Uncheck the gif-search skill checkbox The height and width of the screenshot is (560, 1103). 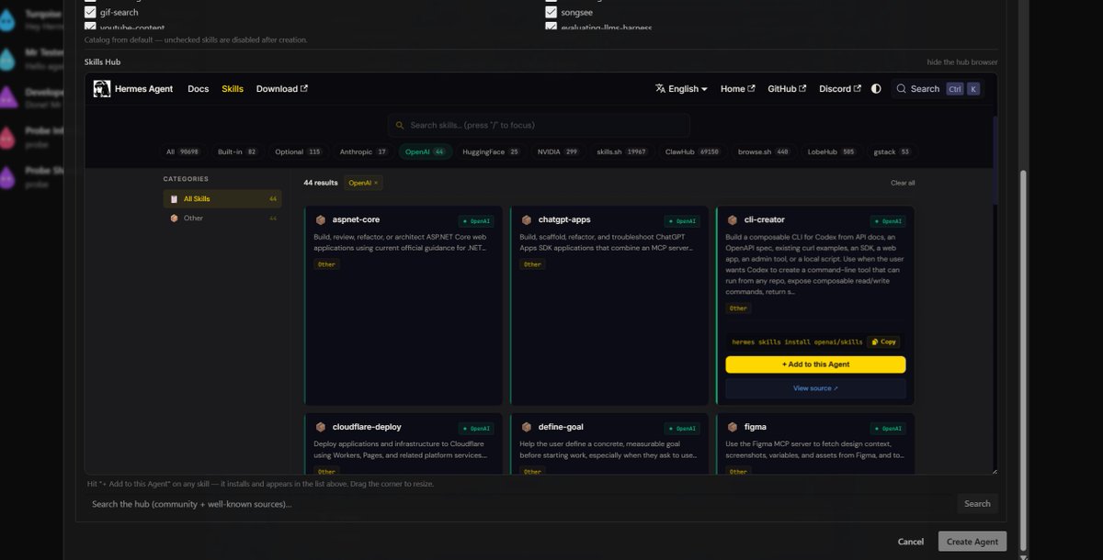(90, 13)
